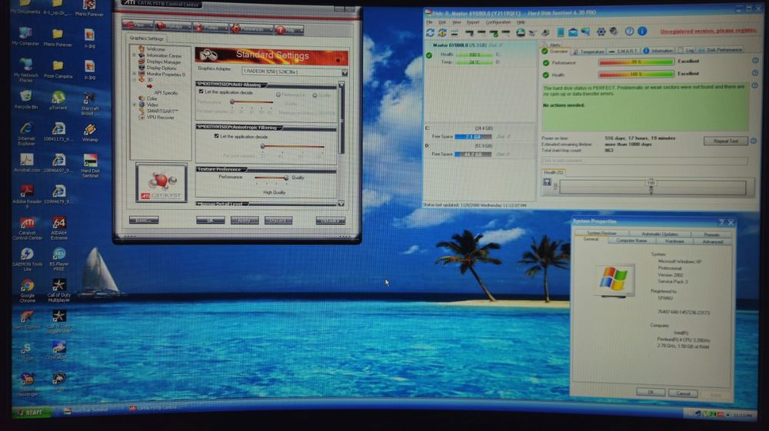Click the blue book icon in Sentinel toolbar

(x=560, y=32)
